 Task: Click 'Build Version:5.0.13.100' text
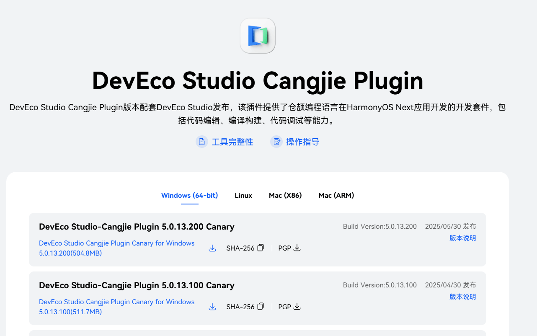pos(380,285)
